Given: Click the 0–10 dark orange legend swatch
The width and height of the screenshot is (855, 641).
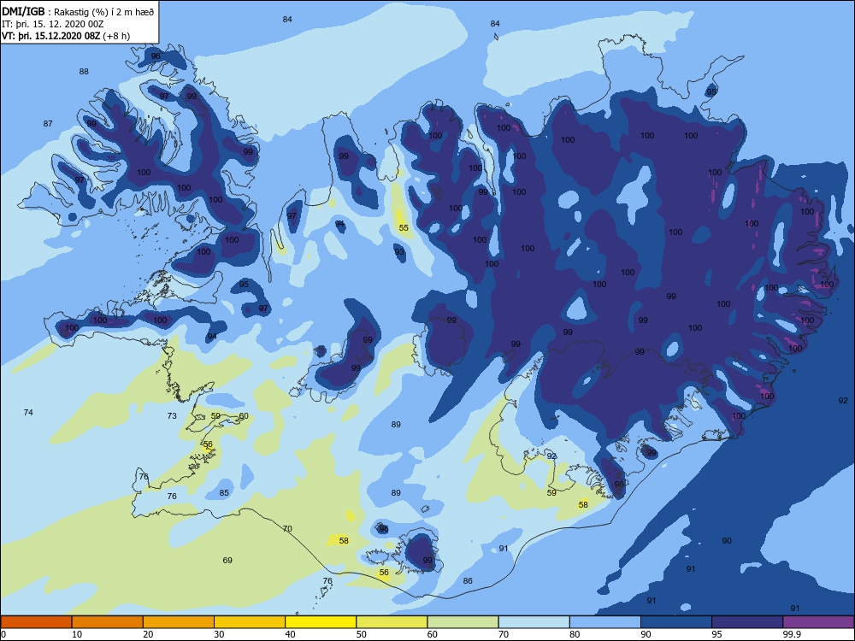Looking at the screenshot, I should (36, 622).
